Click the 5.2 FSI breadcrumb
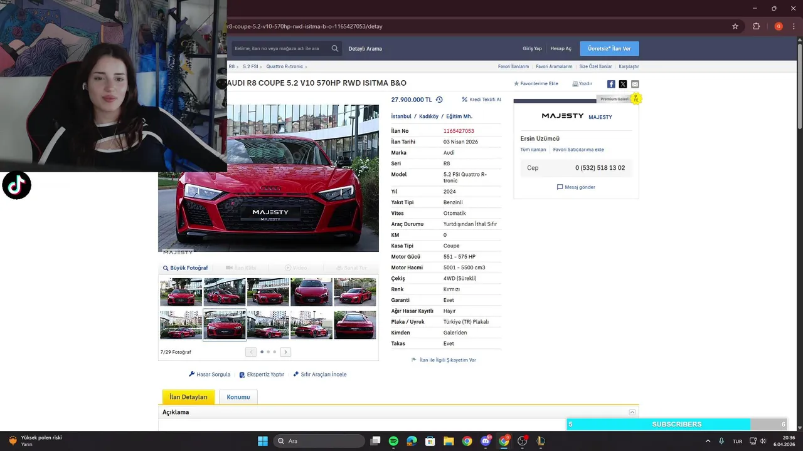Viewport: 803px width, 451px height. click(x=250, y=66)
